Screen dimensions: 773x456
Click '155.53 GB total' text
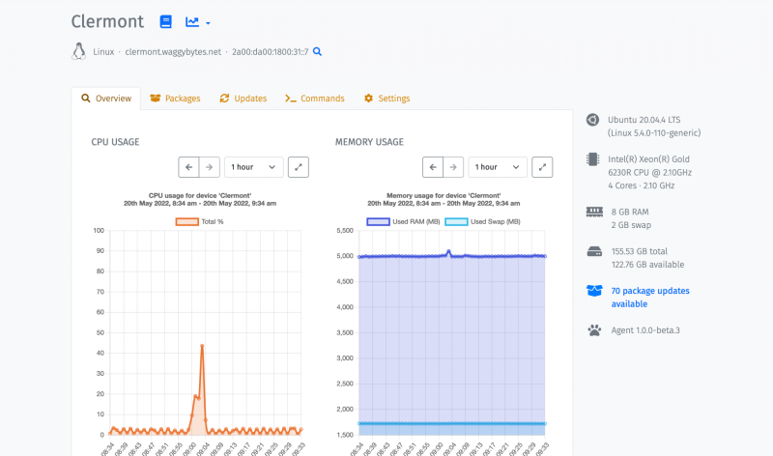click(640, 251)
